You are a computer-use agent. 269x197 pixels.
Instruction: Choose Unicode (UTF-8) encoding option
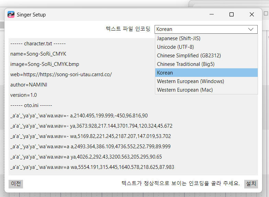tap(176, 47)
